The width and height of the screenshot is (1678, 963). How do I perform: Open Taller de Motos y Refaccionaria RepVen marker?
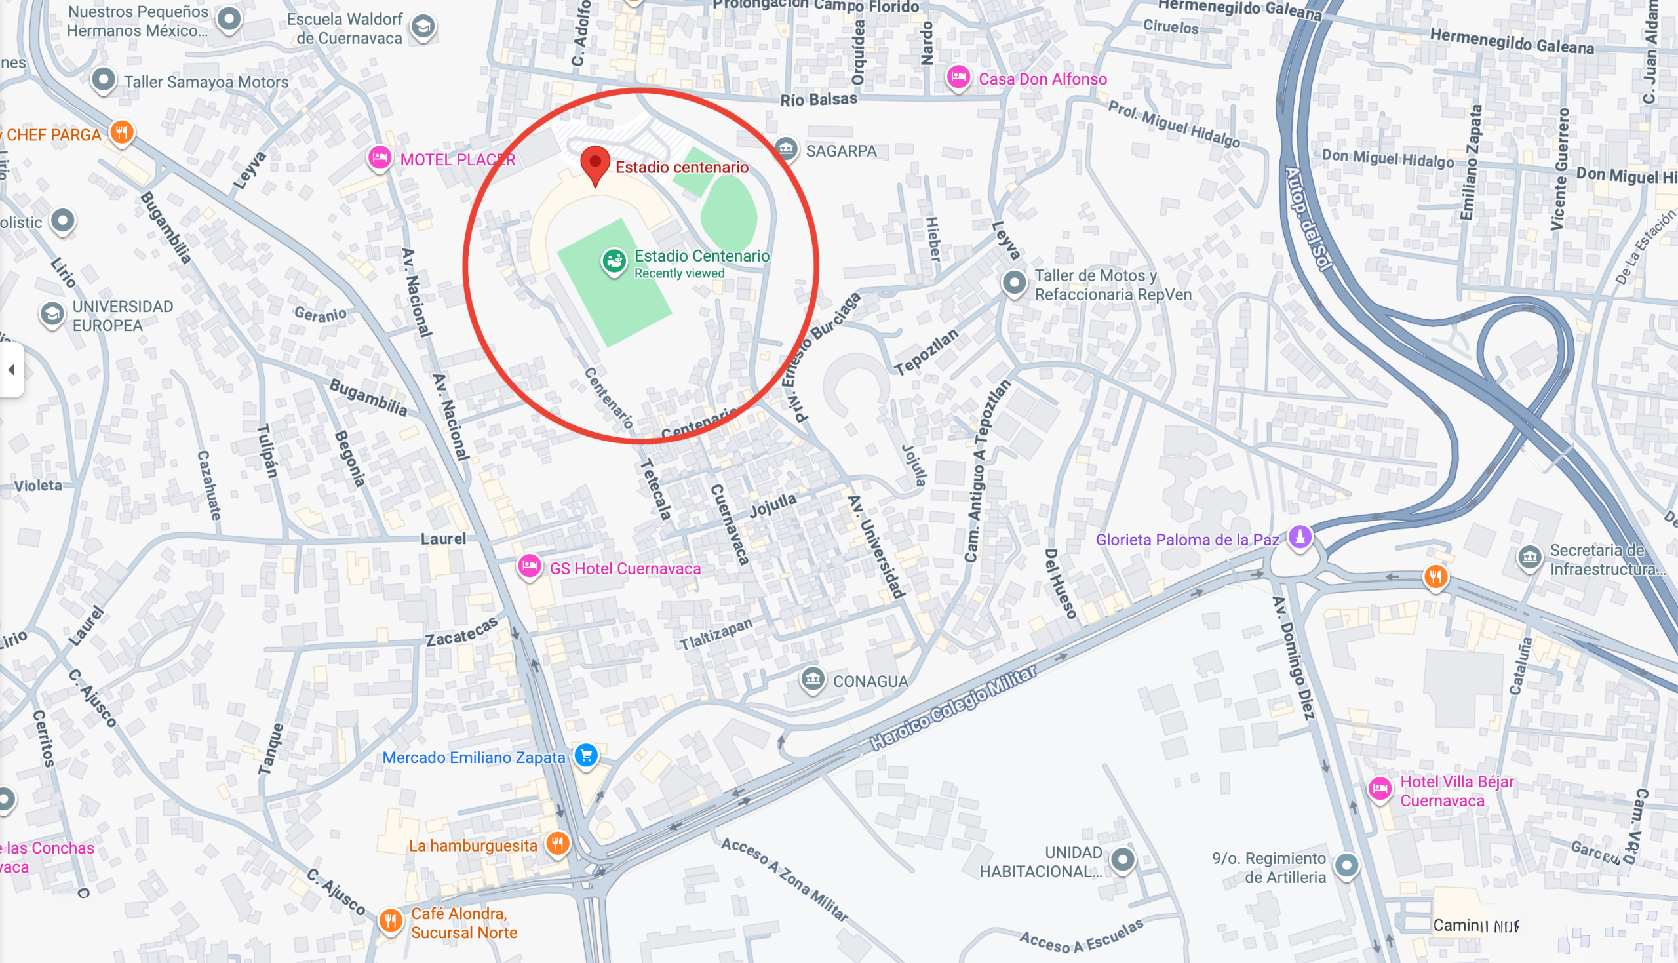pyautogui.click(x=1014, y=284)
